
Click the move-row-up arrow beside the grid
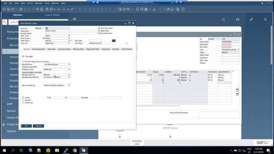[x=237, y=94]
